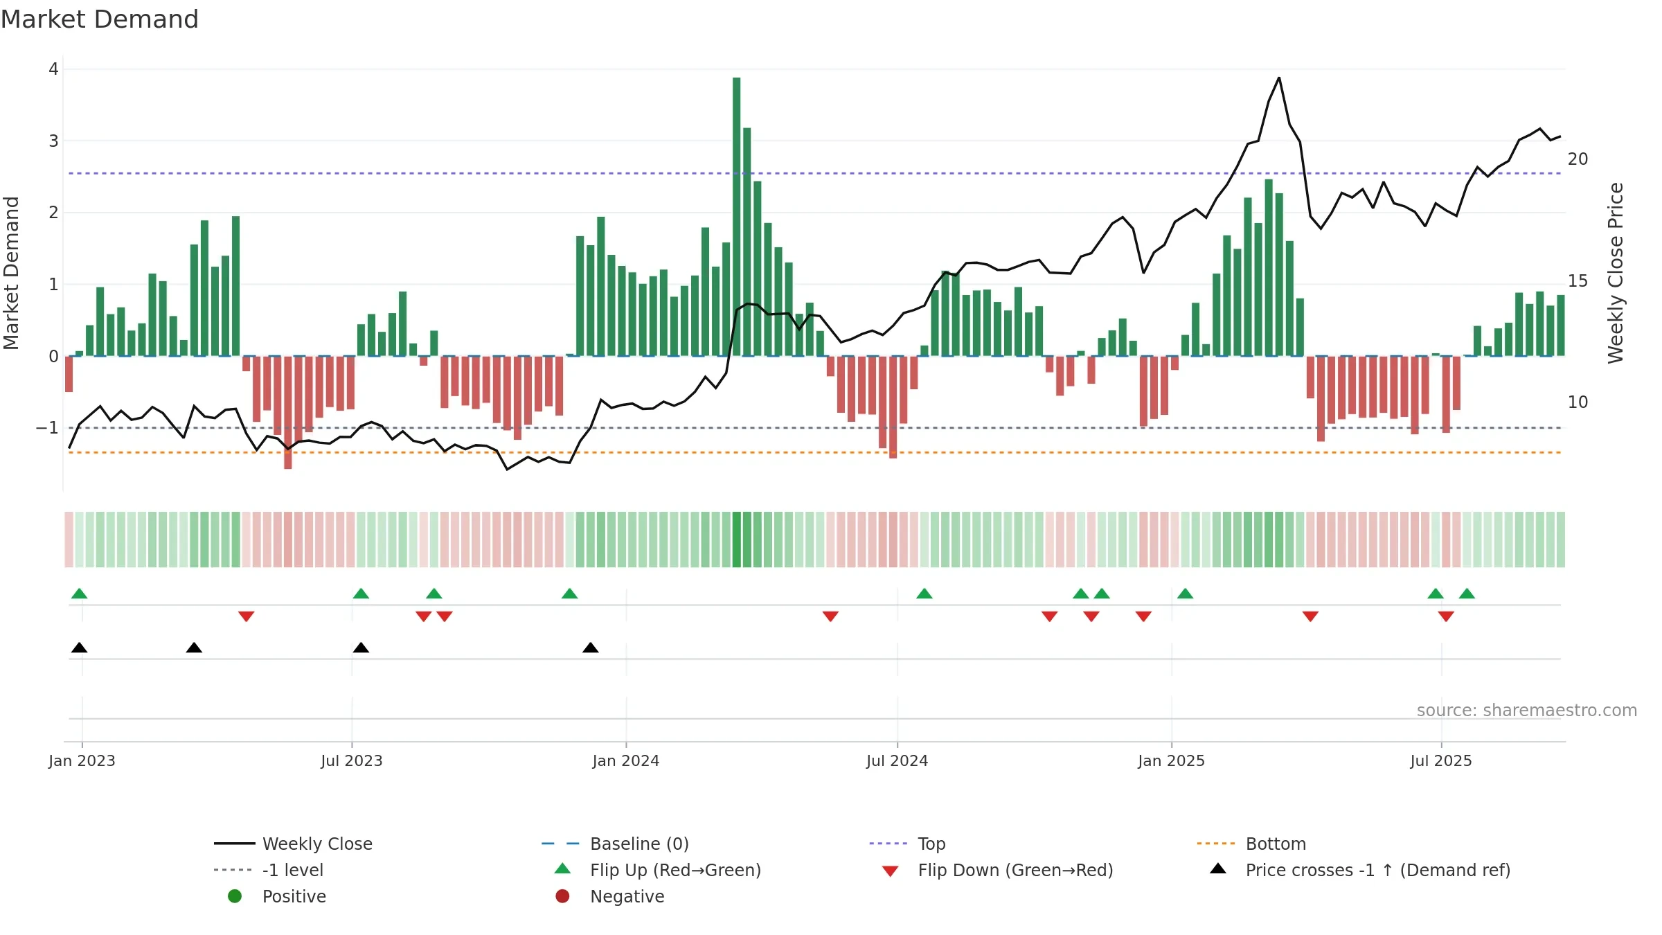Screen dimensions: 1662x935
Task: Select the first green flip-up marker at Jan 2023
Action: tap(80, 594)
